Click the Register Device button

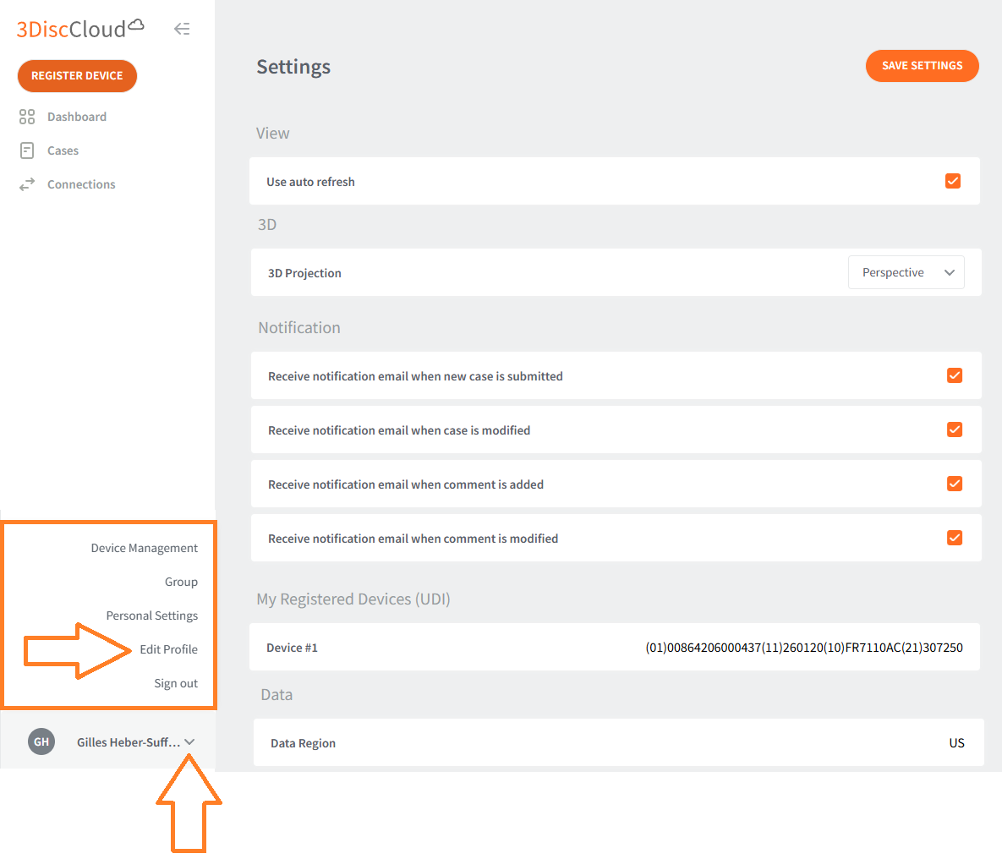77,75
